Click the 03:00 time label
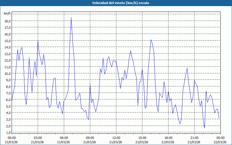Viewport: 232px width, 145px height. 38,138
